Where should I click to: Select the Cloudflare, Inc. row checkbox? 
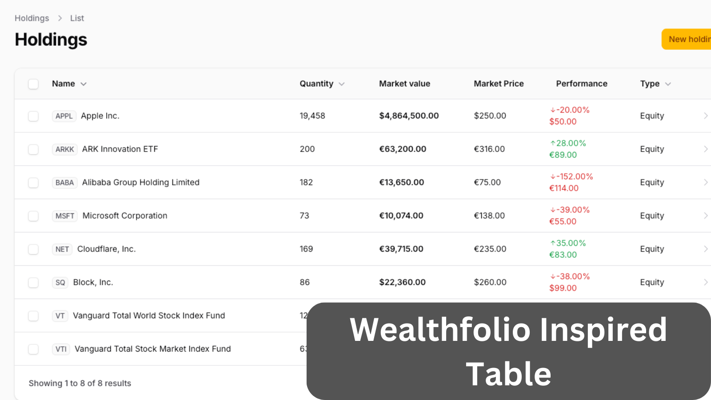pos(33,249)
